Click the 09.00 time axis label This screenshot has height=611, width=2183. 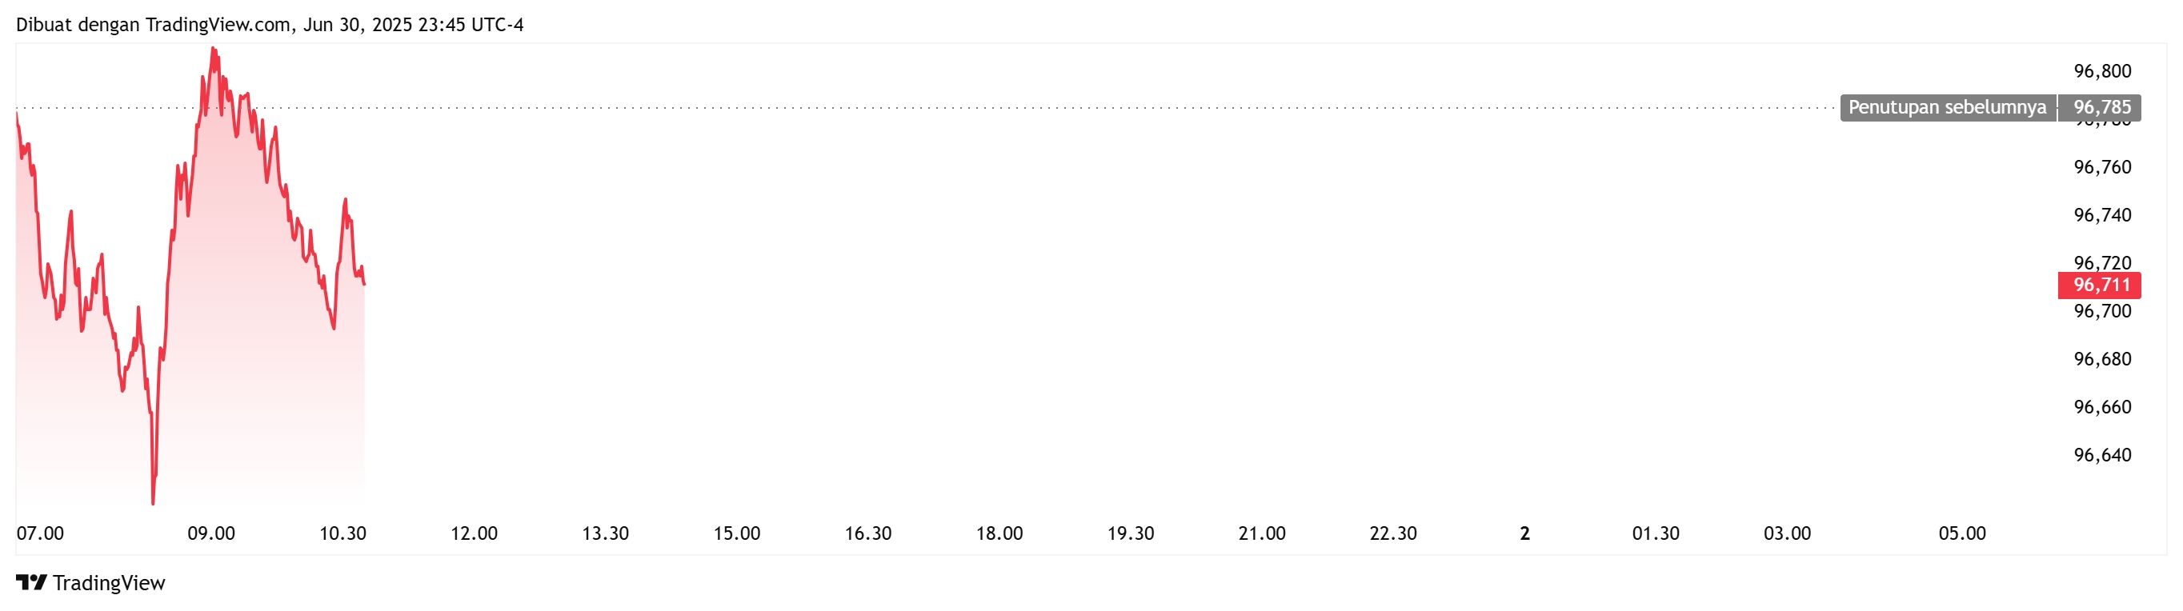[x=211, y=534]
